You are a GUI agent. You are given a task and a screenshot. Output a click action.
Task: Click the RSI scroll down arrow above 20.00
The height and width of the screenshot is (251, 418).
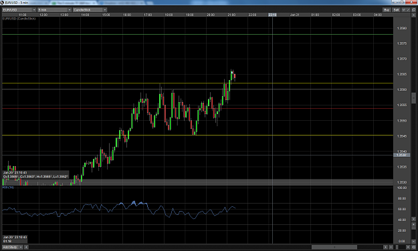(414, 225)
